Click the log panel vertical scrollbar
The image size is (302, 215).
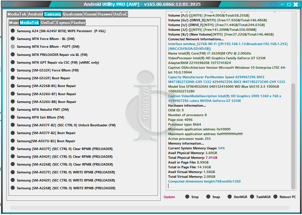[x=294, y=135]
